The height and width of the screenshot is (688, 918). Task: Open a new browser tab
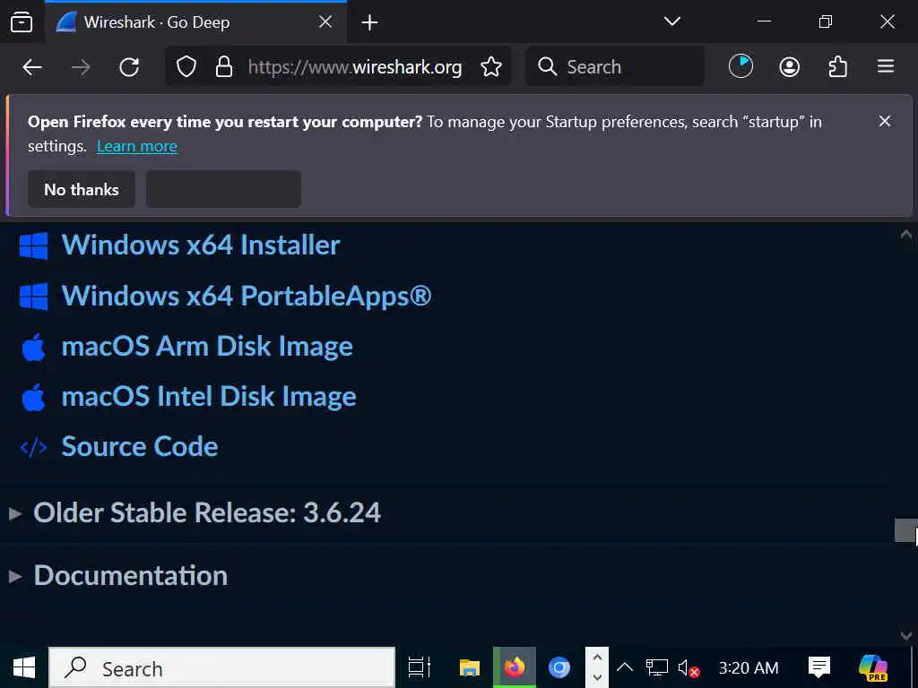click(369, 22)
